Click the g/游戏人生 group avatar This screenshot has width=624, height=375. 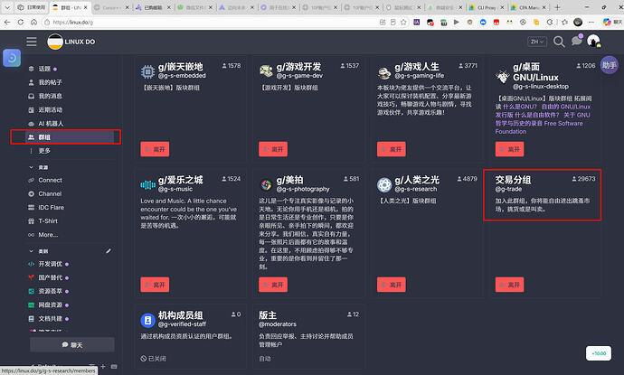point(384,72)
